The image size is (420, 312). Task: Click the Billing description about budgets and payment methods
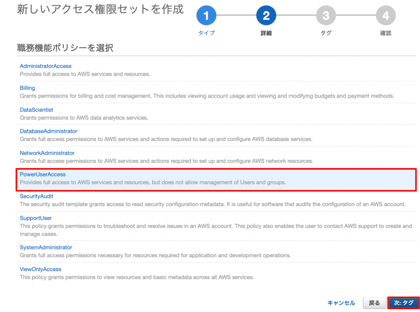pyautogui.click(x=207, y=96)
